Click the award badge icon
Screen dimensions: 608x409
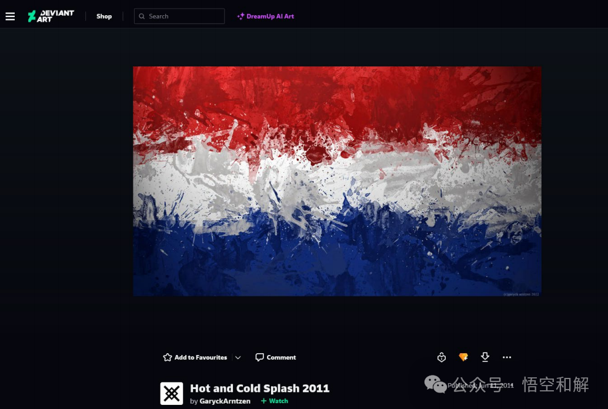[442, 357]
